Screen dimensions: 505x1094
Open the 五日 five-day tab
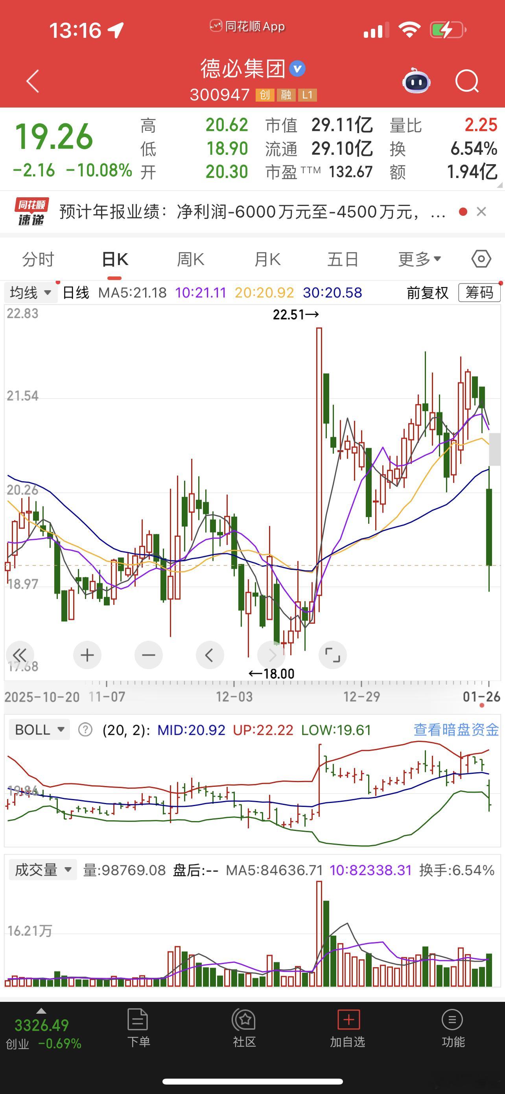point(343,259)
